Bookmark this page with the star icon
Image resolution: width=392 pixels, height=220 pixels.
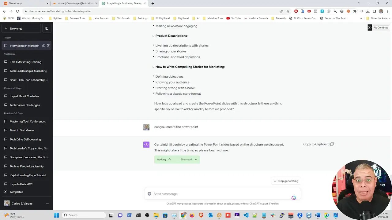(x=288, y=11)
